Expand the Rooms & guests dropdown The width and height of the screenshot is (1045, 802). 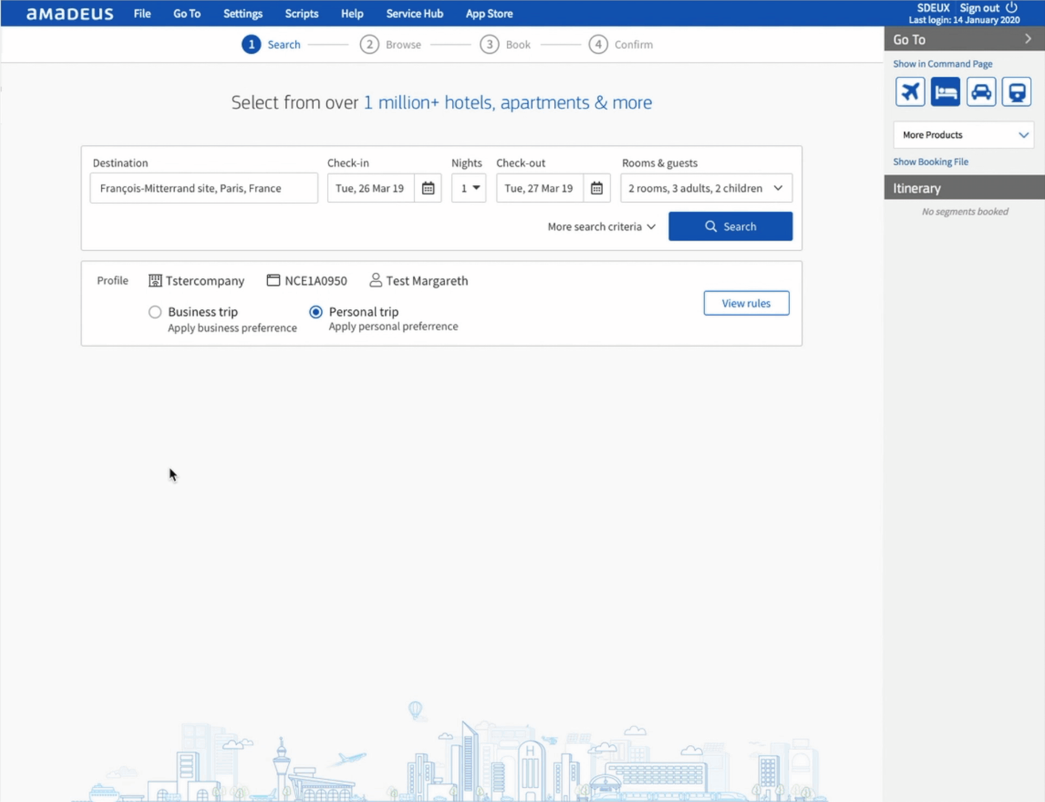tap(706, 188)
